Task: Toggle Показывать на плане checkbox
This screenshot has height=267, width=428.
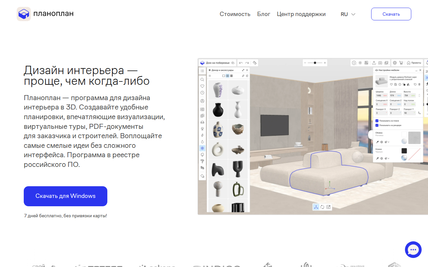Action: point(377,121)
